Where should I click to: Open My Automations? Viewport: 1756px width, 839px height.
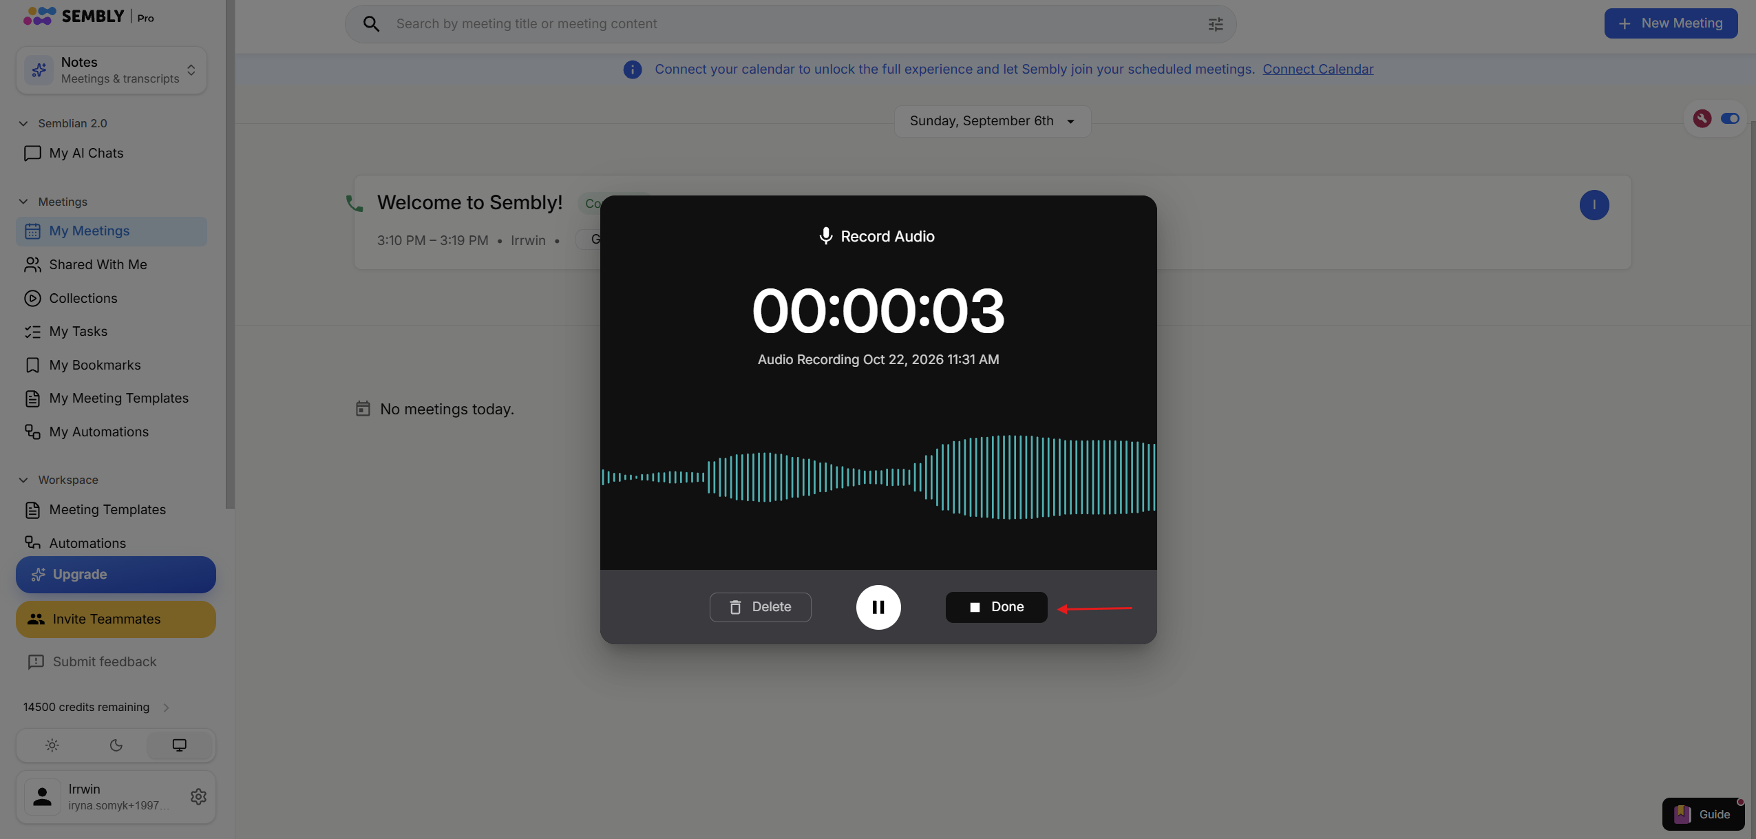(x=112, y=432)
